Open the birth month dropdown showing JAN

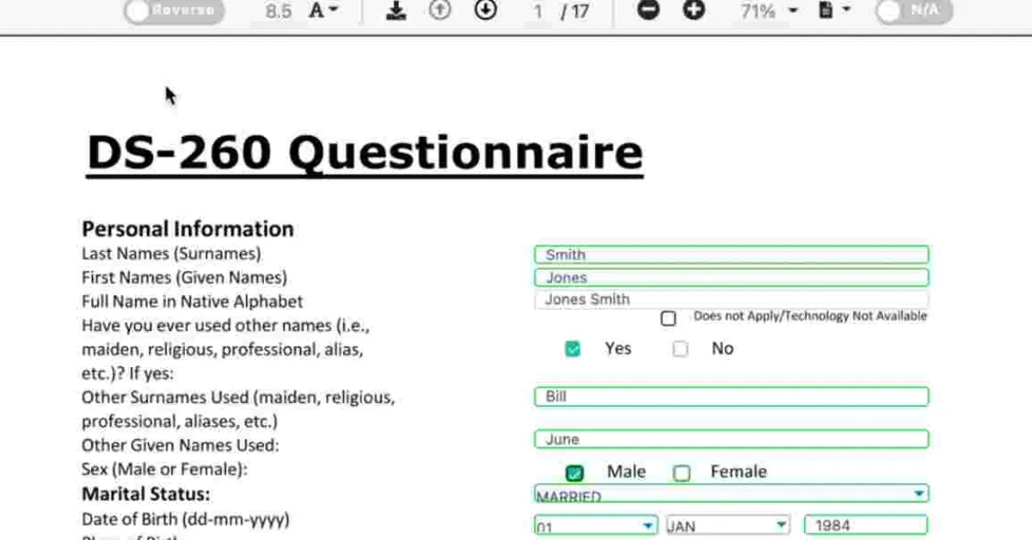click(x=780, y=525)
